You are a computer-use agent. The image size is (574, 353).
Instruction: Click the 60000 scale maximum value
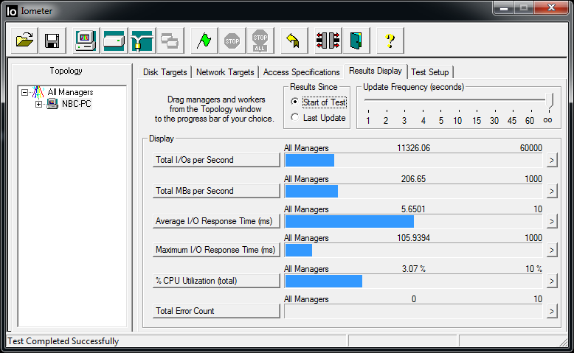pos(531,148)
